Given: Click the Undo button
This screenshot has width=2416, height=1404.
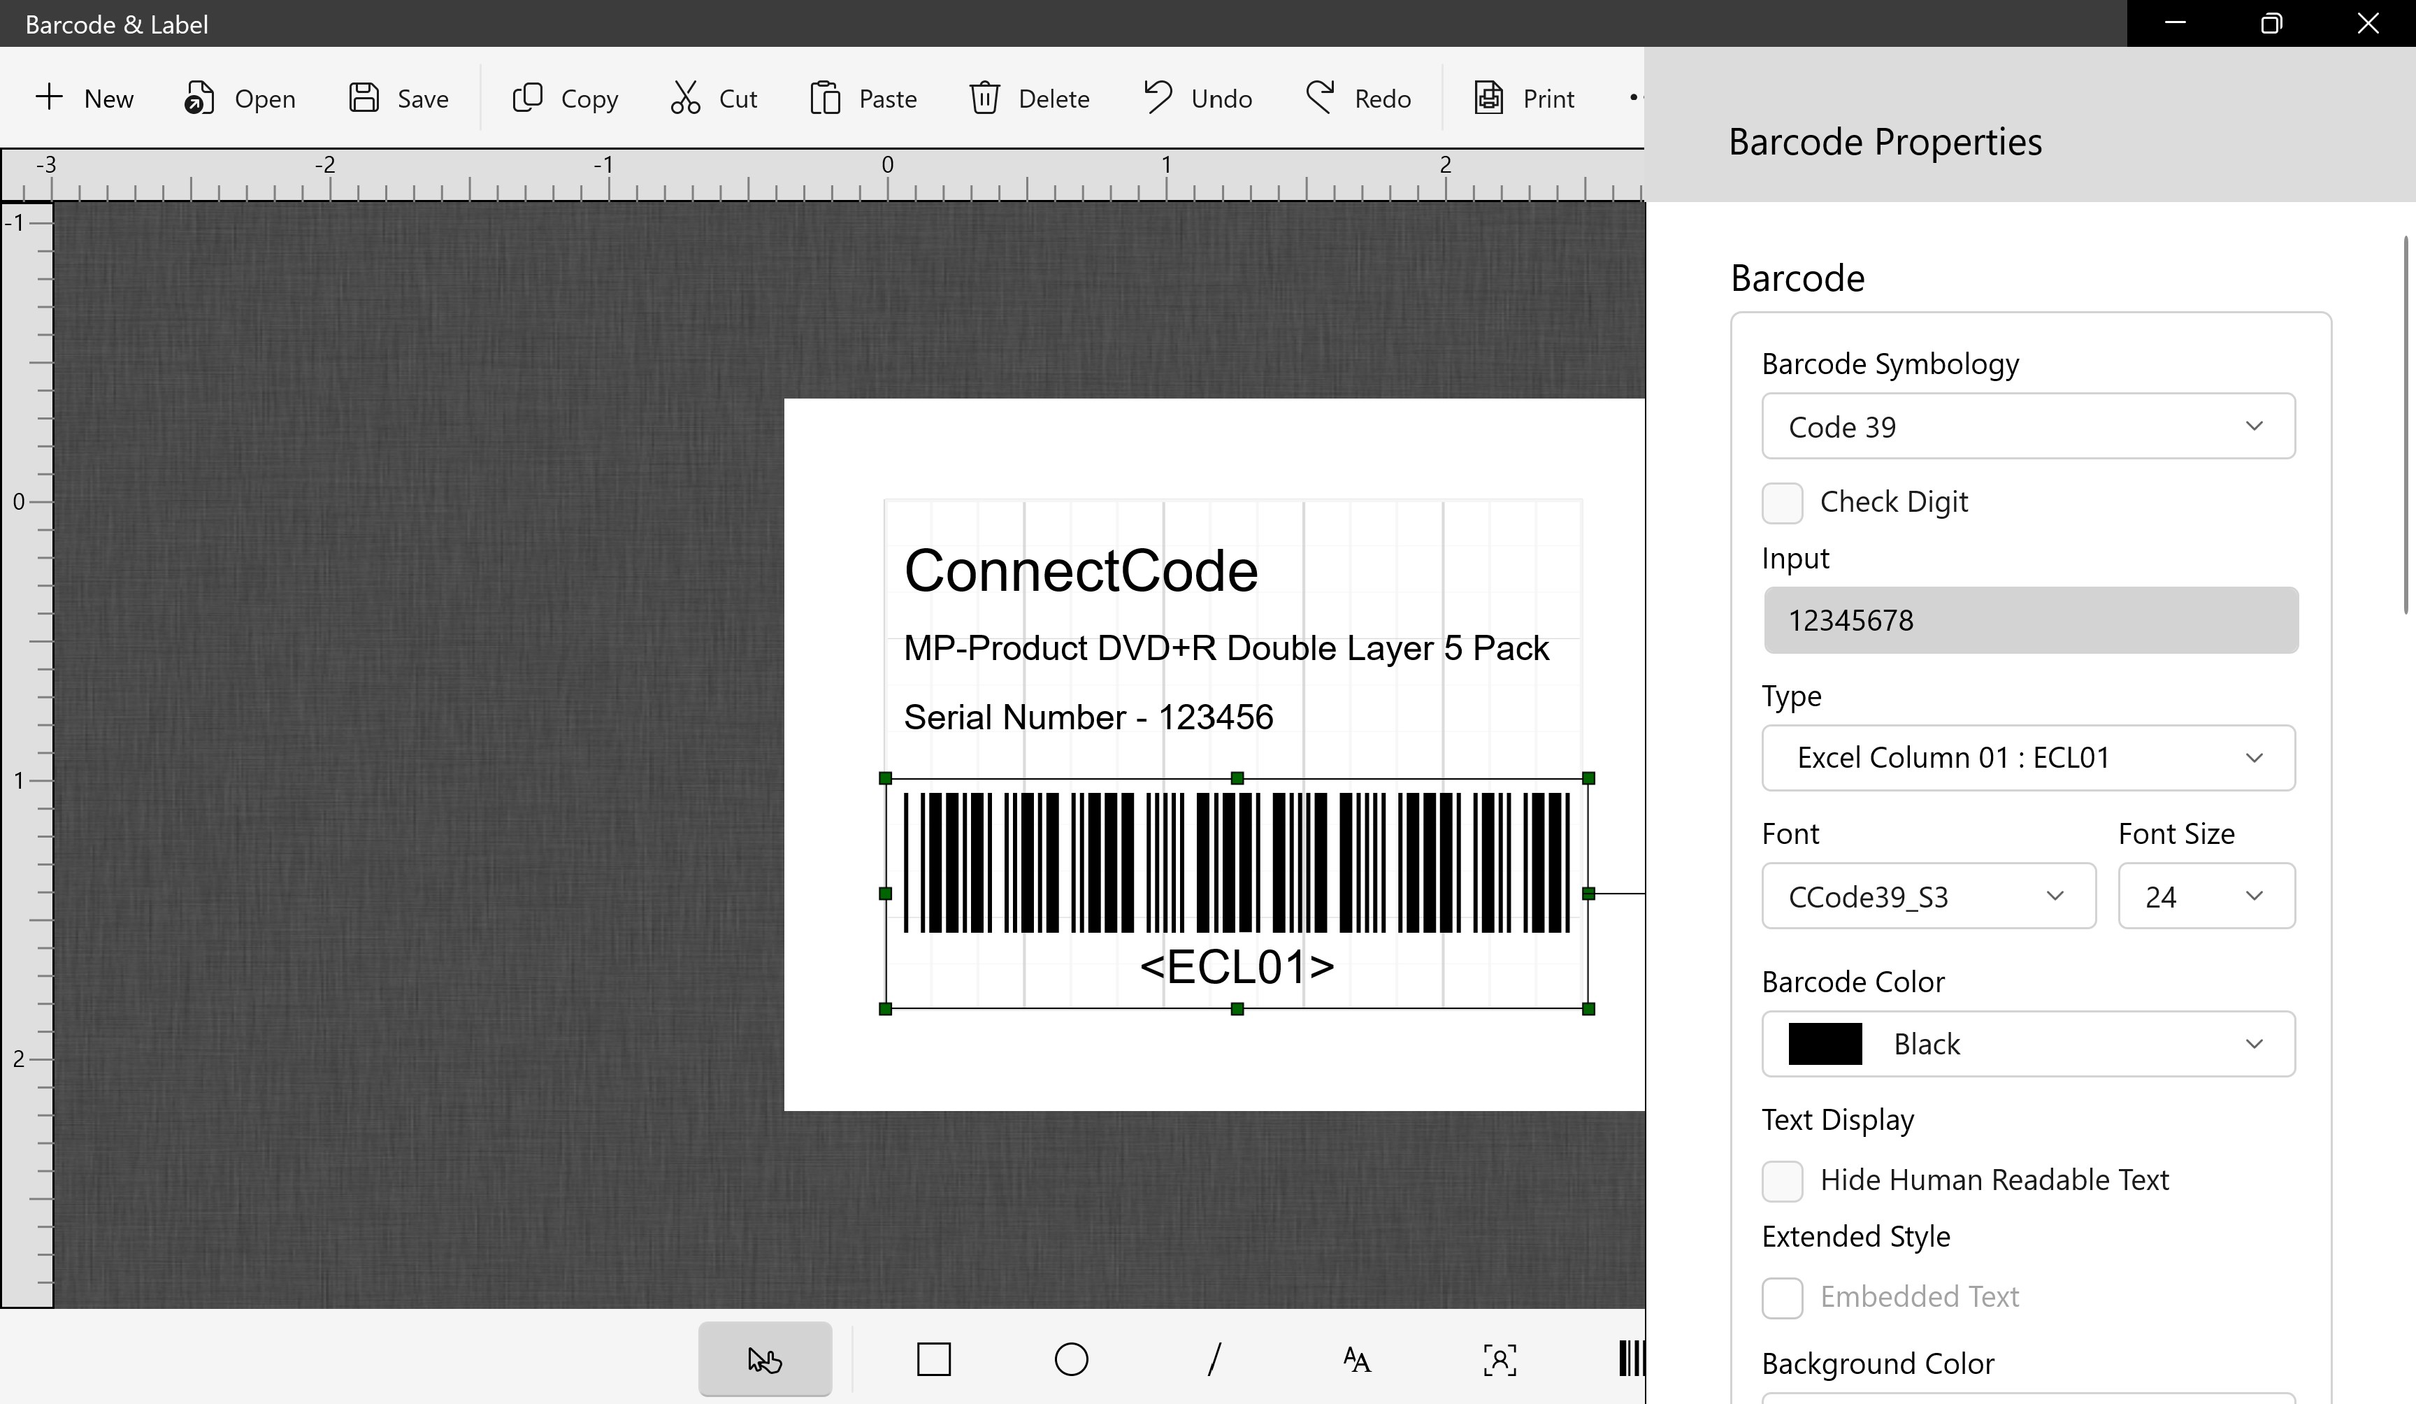Looking at the screenshot, I should (1198, 98).
